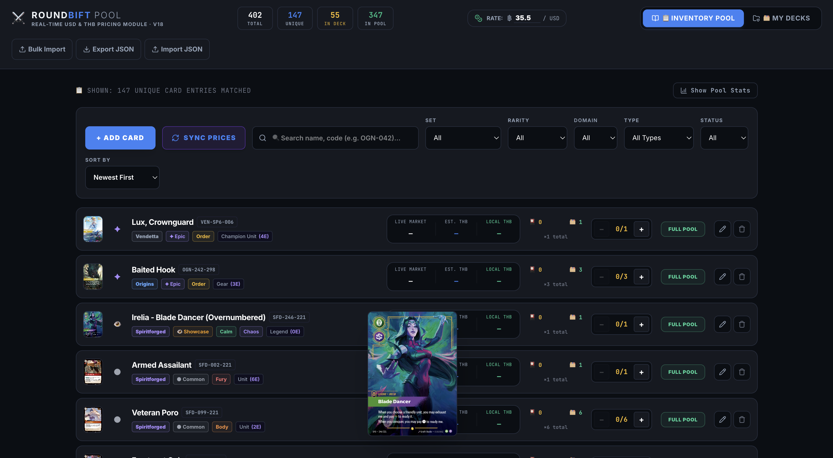Expand the Type filter dropdown
The width and height of the screenshot is (833, 458).
point(659,138)
